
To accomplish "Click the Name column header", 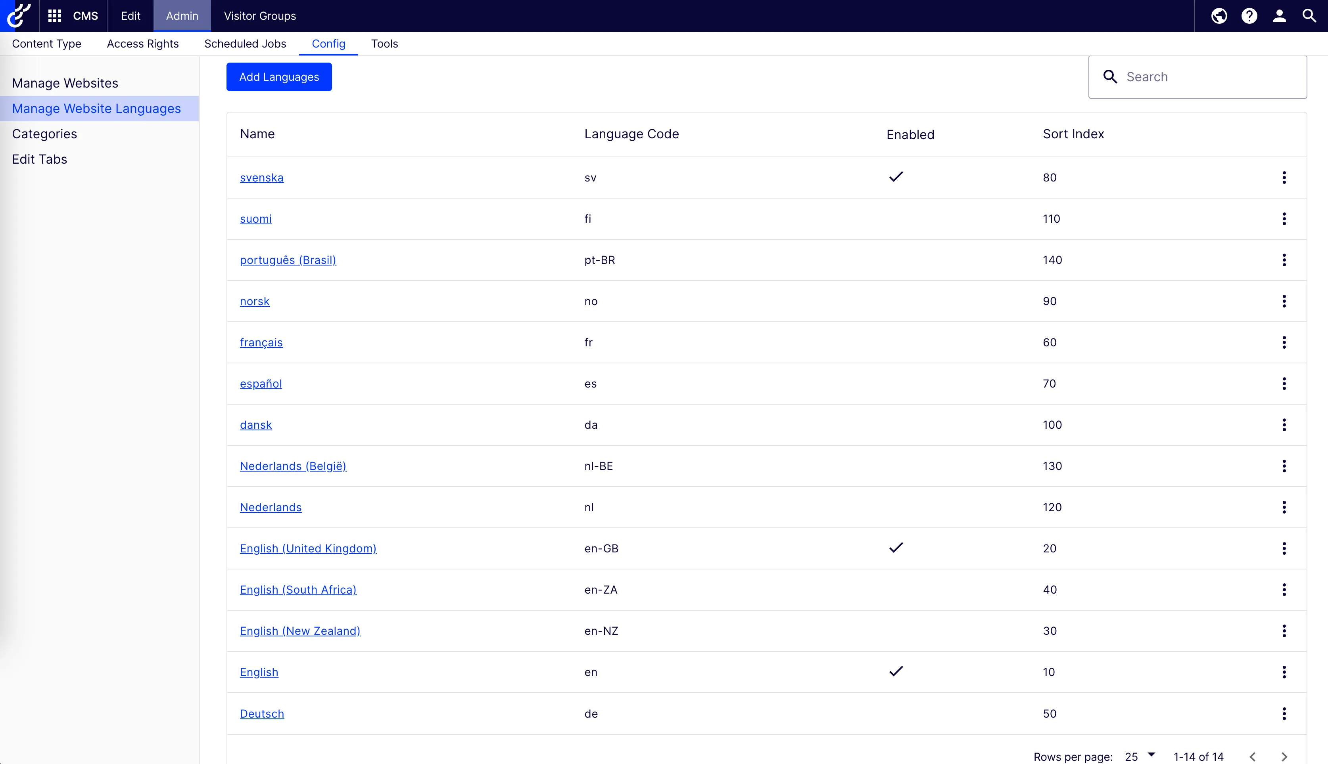I will coord(257,134).
